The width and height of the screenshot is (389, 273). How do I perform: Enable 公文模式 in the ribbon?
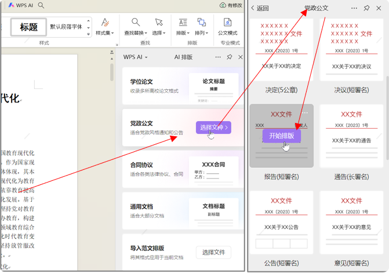point(227,27)
